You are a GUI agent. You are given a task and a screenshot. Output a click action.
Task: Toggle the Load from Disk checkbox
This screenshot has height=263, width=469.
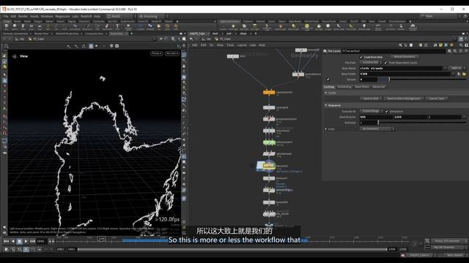coord(361,57)
